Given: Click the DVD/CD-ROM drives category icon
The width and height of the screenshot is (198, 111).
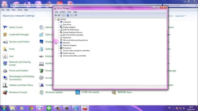Looking at the screenshot, I should coord(61,30).
